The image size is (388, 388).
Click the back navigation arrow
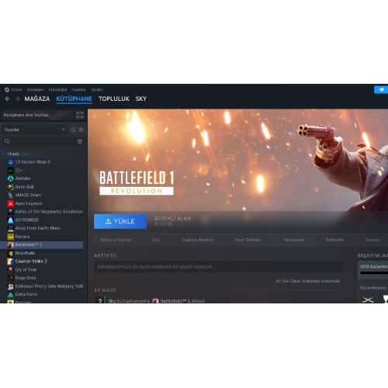coord(8,99)
